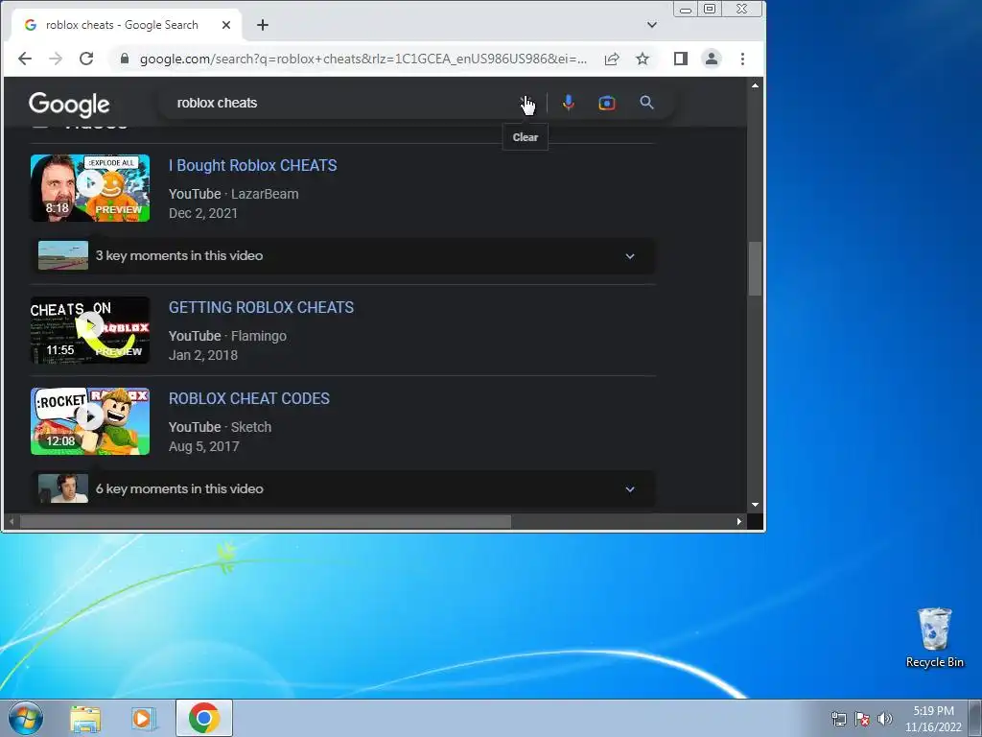982x737 pixels.
Task: Submit search with the magnifier icon
Action: tap(647, 103)
